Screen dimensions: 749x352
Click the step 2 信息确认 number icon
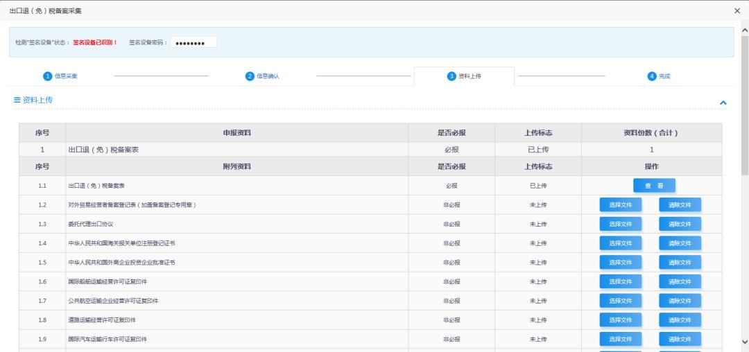(250, 76)
